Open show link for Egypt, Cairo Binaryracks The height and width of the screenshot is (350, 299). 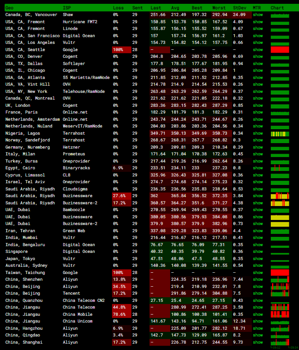pos(258,168)
